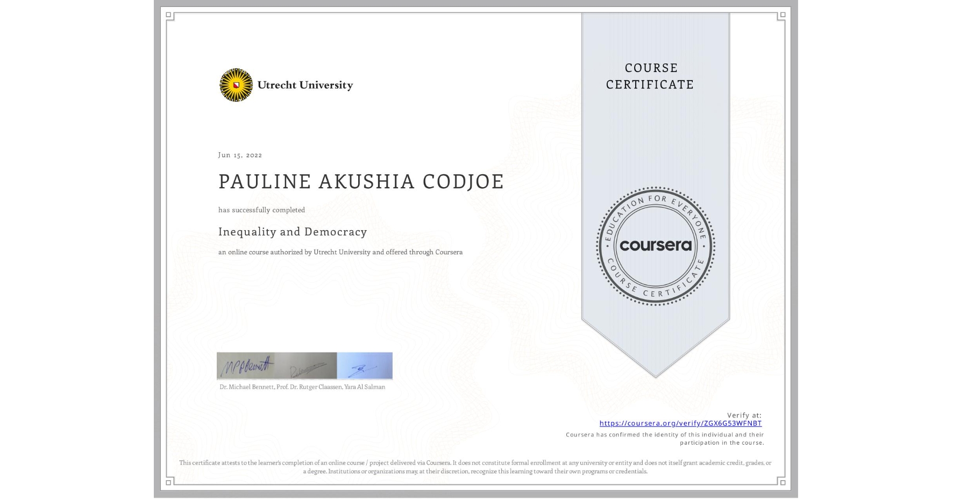Click the certificate disclaimer footer text
Viewport: 953px width, 499px height.
[x=475, y=467]
